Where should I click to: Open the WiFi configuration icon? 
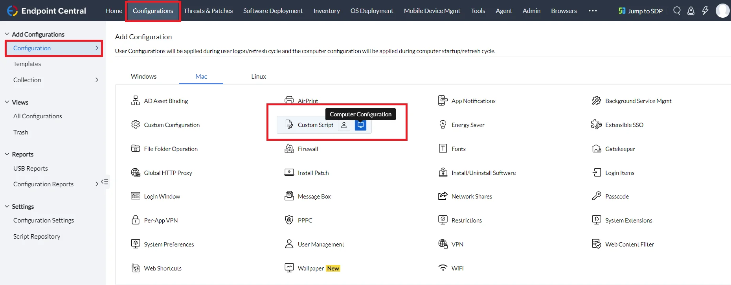click(x=443, y=268)
